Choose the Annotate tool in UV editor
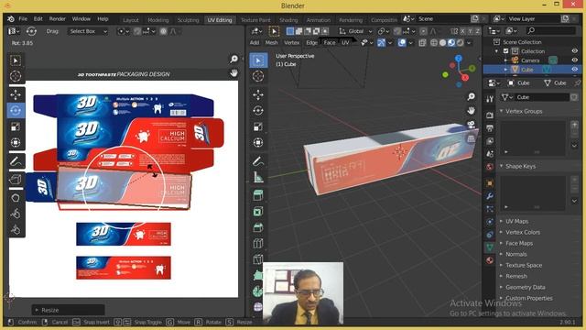 click(x=16, y=161)
